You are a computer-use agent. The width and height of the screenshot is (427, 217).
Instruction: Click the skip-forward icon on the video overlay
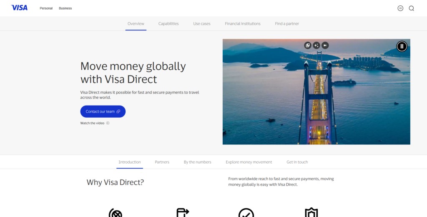[x=325, y=45]
